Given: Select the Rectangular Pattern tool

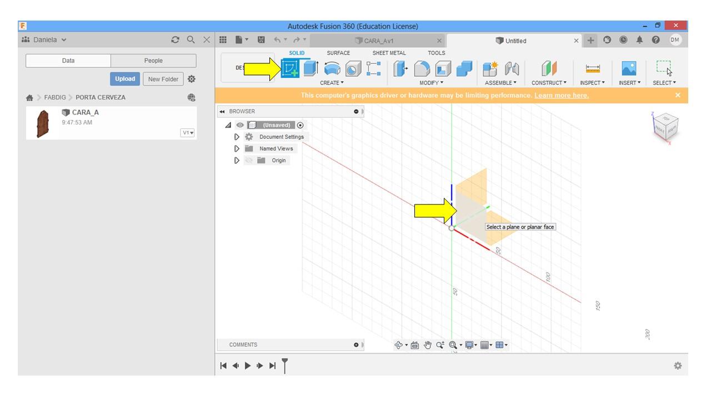Looking at the screenshot, I should coord(374,68).
